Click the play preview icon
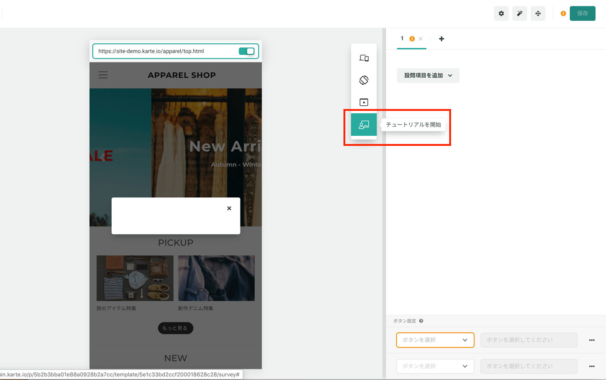The width and height of the screenshot is (606, 380). 364,102
